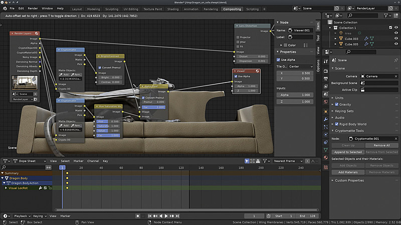Click the auto-keying record button

(x=137, y=216)
